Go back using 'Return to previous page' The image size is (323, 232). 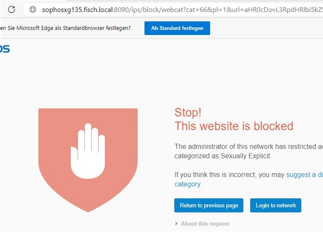click(208, 205)
